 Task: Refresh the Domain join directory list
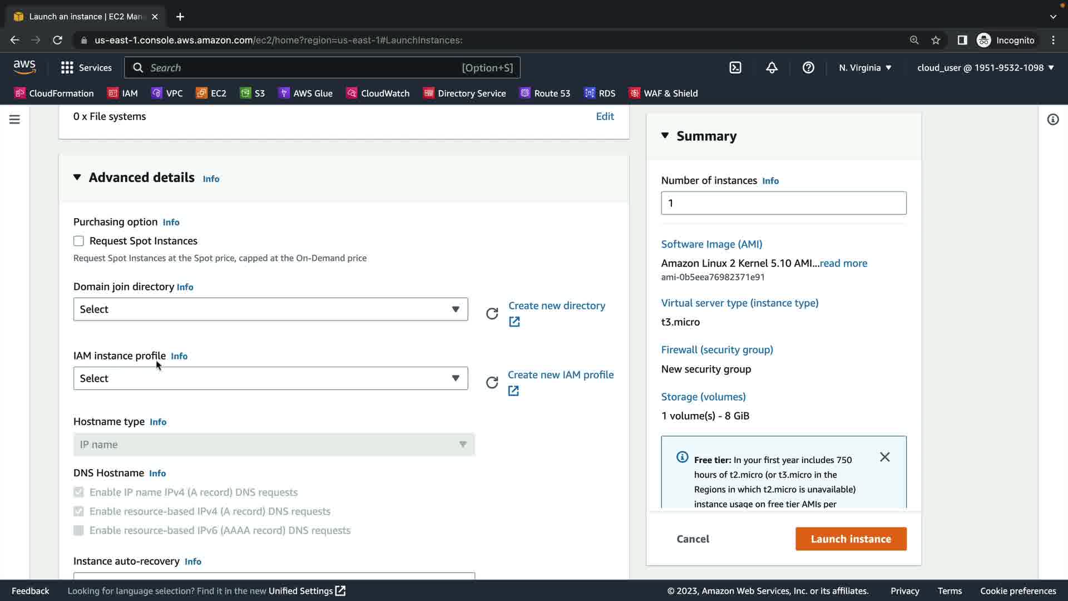point(492,314)
